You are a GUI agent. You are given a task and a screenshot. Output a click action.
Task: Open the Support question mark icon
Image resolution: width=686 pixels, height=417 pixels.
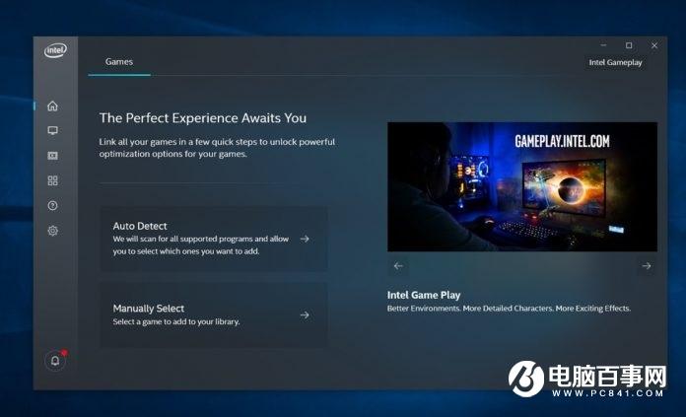52,205
